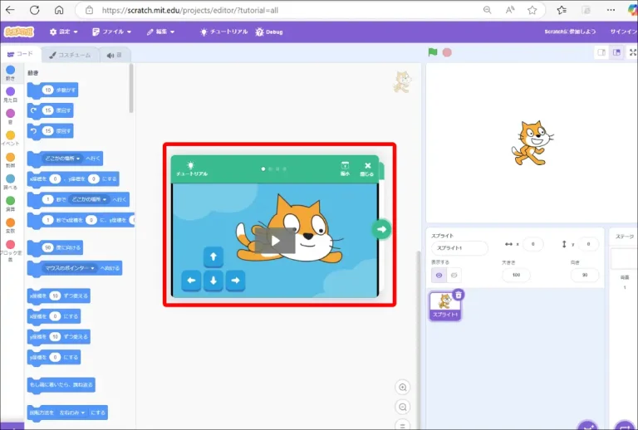The width and height of the screenshot is (638, 430).
Task: Delete スプライト1 with the trash icon
Action: pyautogui.click(x=459, y=295)
